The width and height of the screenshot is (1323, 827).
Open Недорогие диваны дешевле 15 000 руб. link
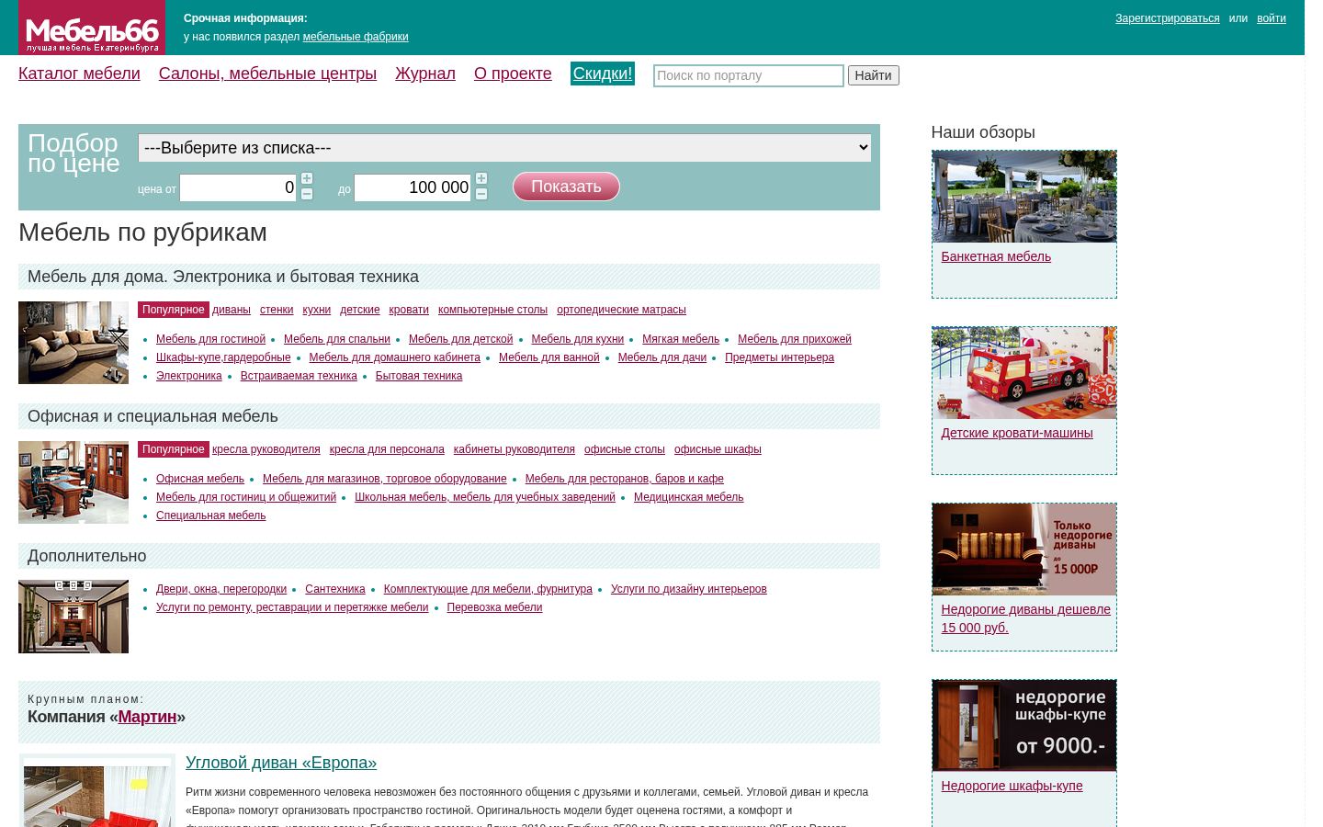(1025, 618)
